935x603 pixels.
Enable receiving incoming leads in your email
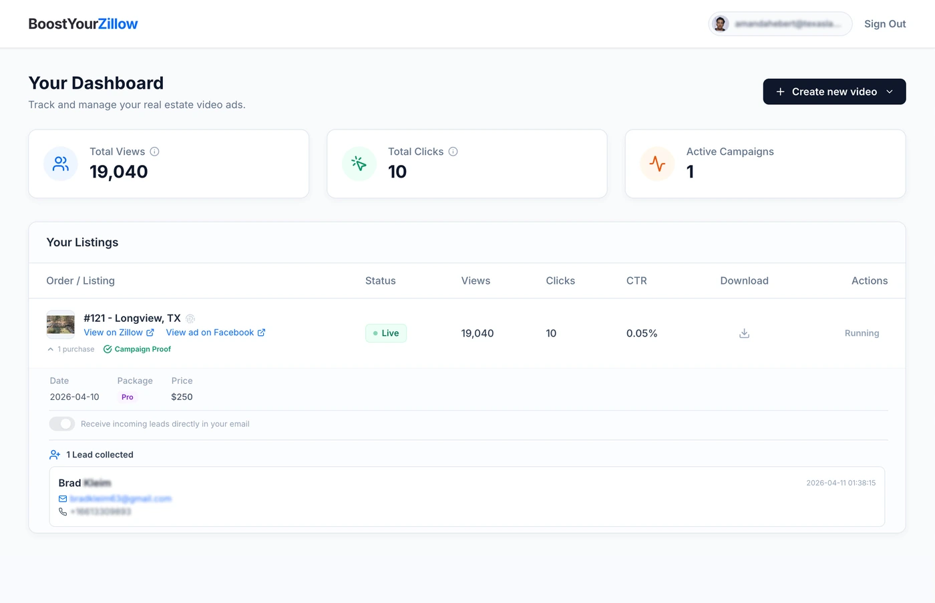(x=61, y=423)
